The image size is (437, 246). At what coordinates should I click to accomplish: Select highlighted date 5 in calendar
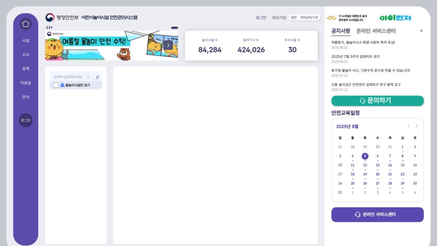pyautogui.click(x=365, y=156)
